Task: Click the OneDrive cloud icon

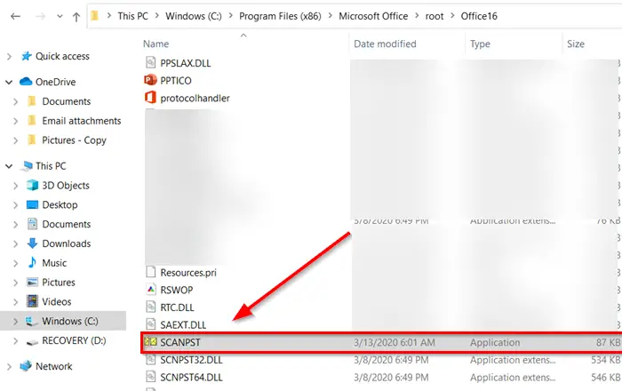Action: click(26, 81)
